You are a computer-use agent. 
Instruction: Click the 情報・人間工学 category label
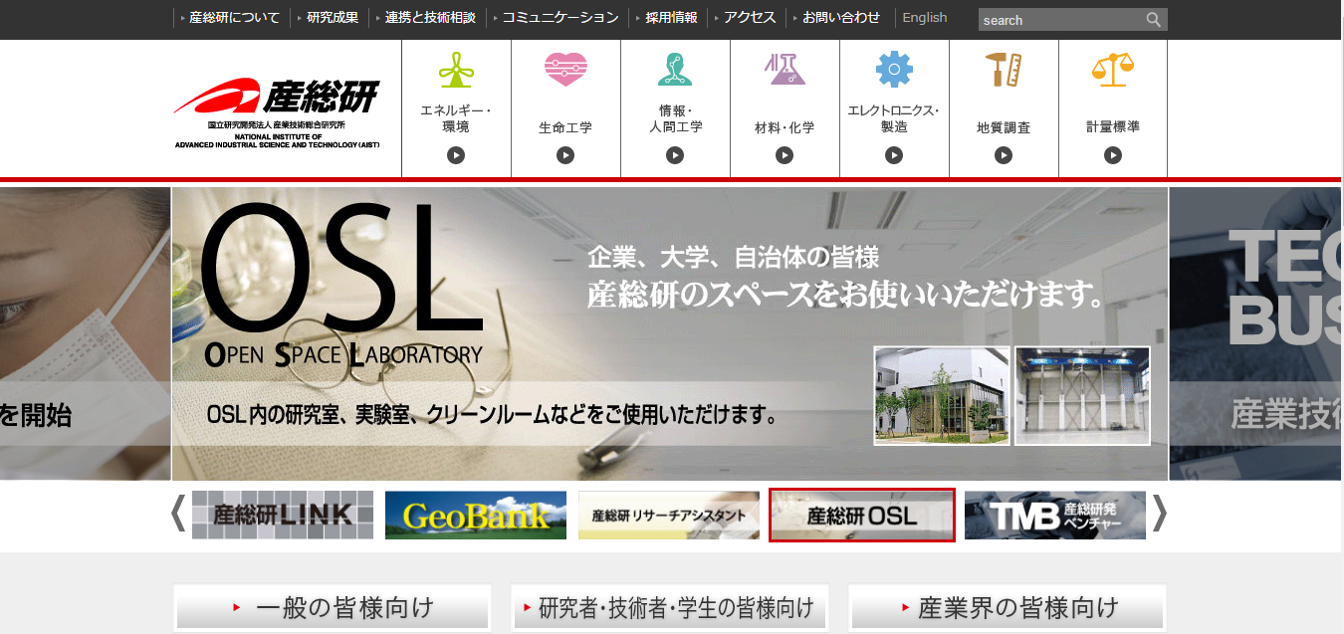pyautogui.click(x=675, y=118)
